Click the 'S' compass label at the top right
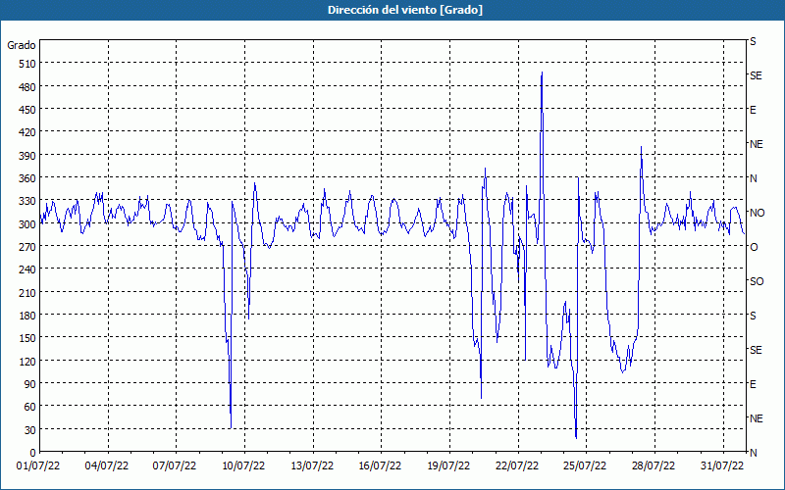 click(x=753, y=41)
